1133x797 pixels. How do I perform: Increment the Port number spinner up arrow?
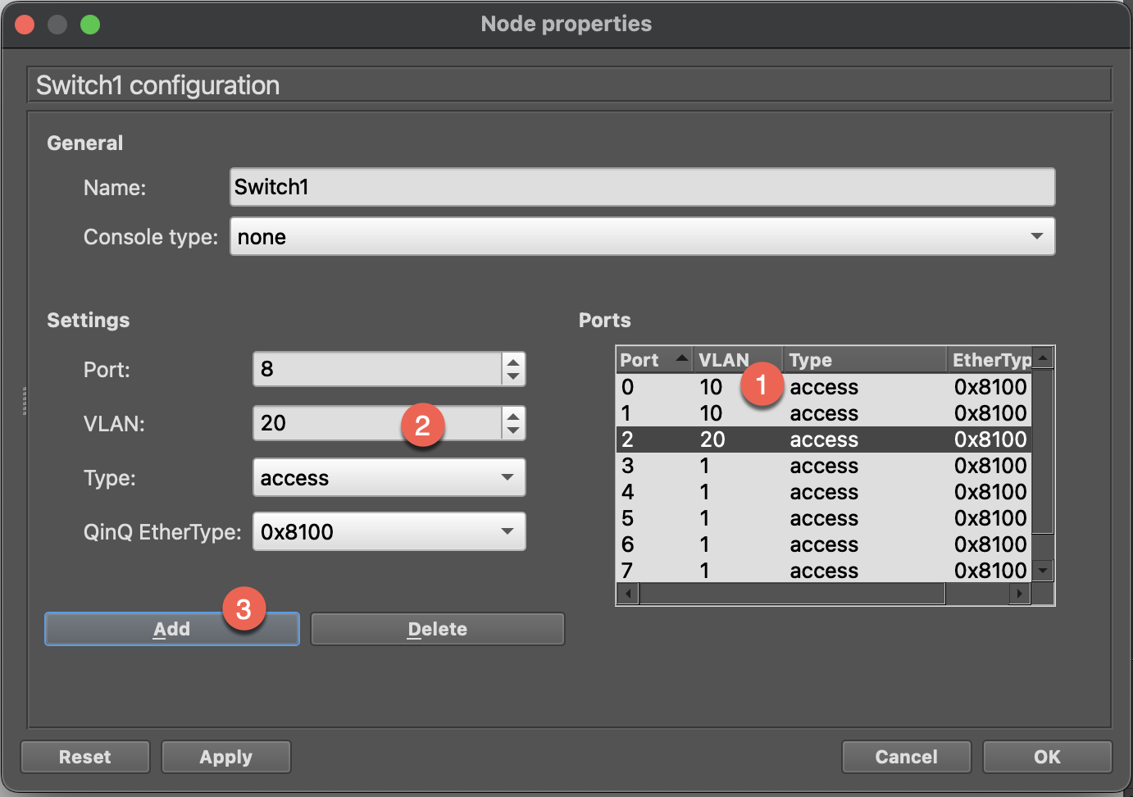tap(513, 362)
